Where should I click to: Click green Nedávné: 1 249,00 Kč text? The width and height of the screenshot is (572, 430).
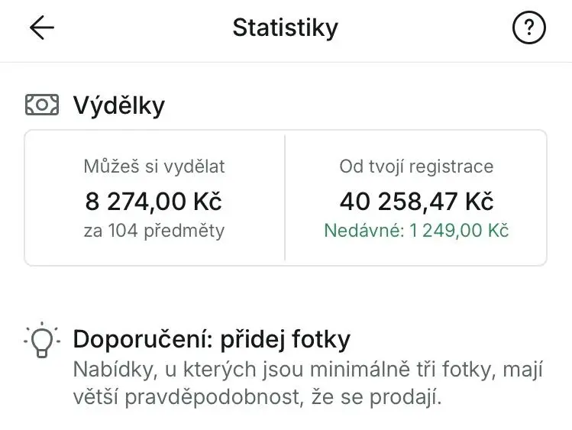pyautogui.click(x=416, y=231)
